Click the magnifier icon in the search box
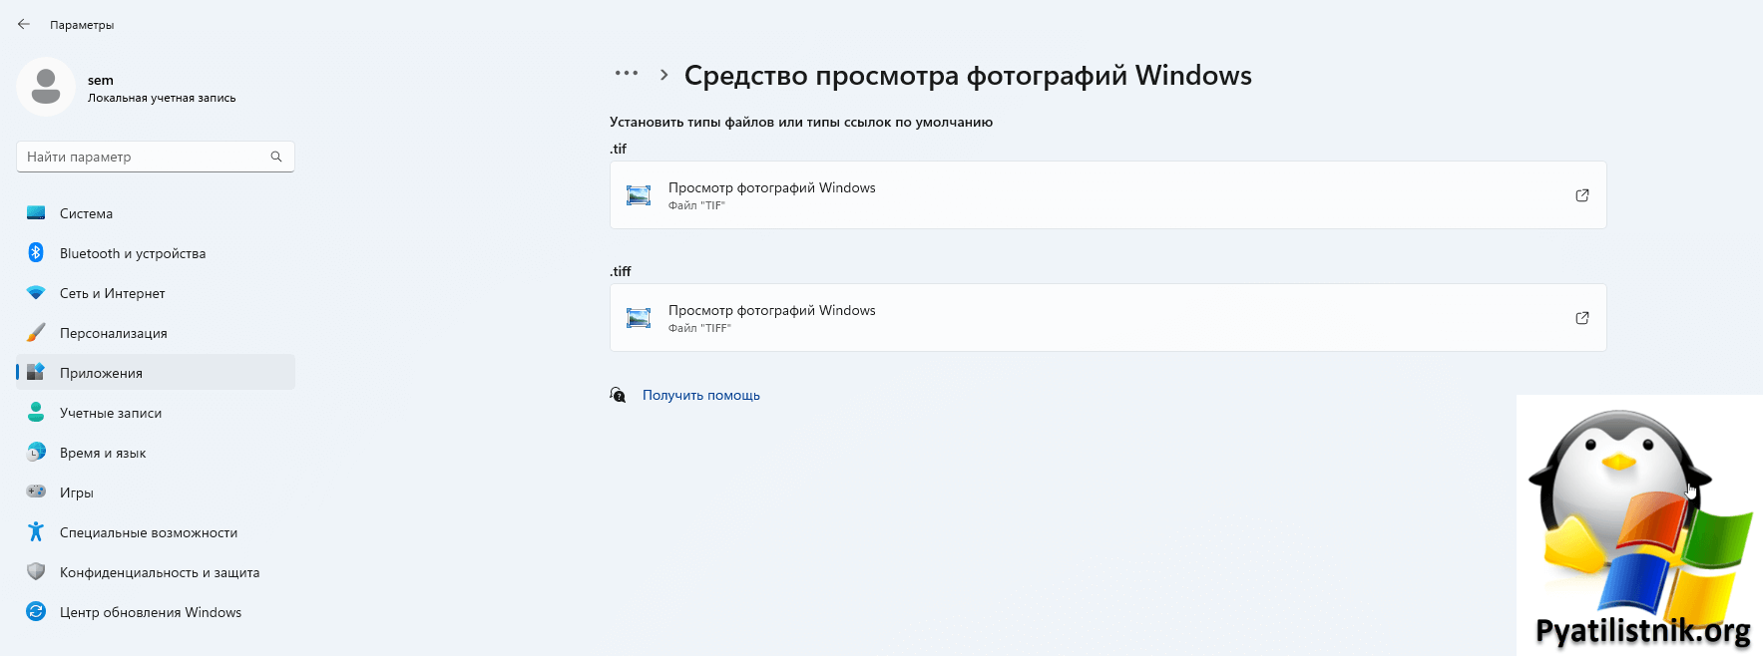The width and height of the screenshot is (1764, 656). (276, 157)
